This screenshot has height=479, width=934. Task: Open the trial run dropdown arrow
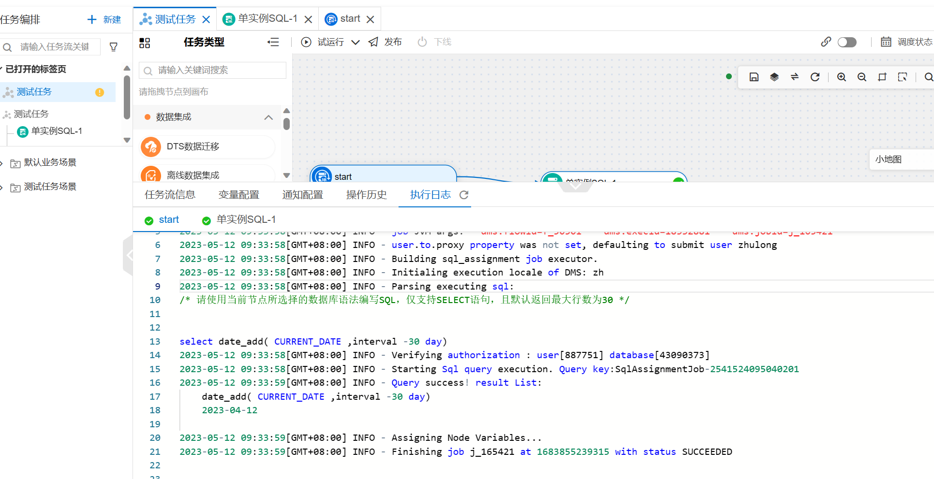click(x=356, y=42)
